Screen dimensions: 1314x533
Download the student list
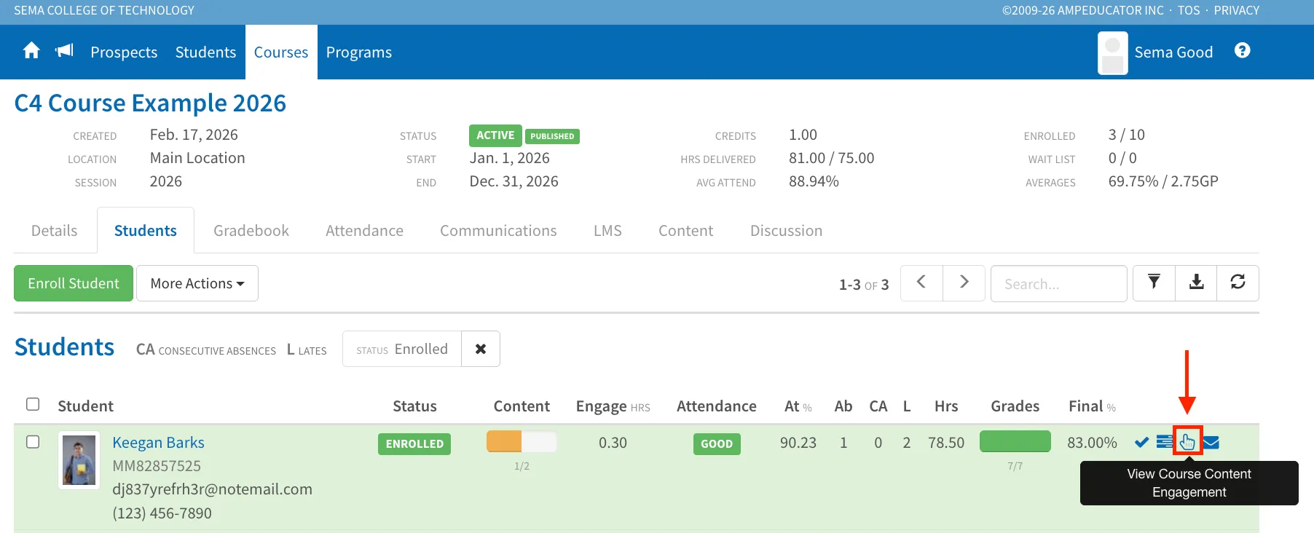(x=1196, y=283)
